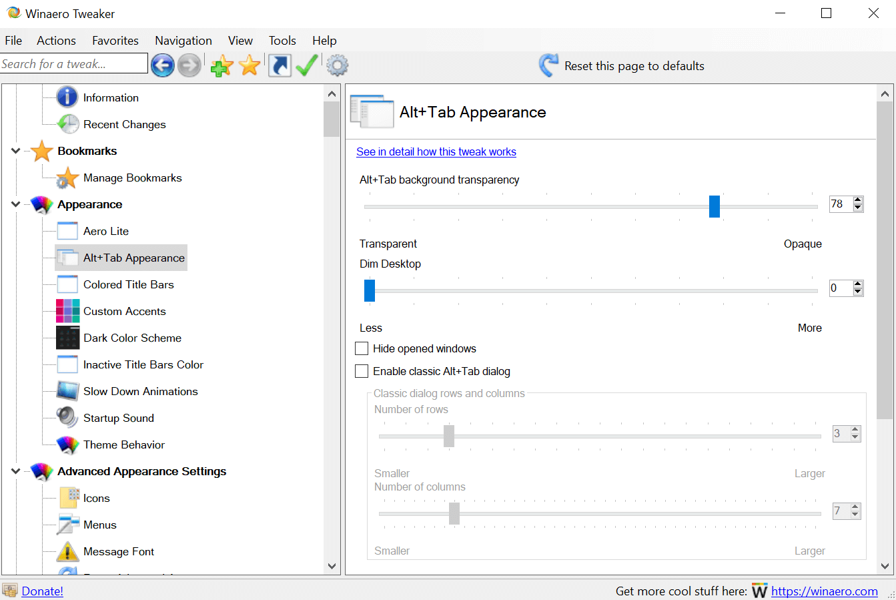Collapse the Bookmarks tree section
The image size is (896, 600).
[15, 151]
